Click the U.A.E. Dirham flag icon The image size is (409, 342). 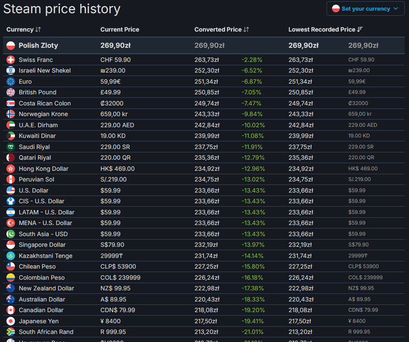[11, 125]
